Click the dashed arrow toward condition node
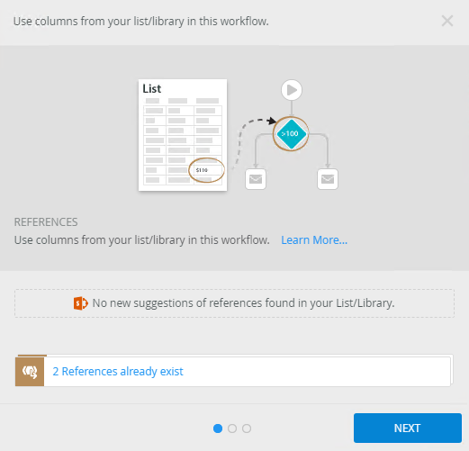Viewport: 469px width, 451px height. 254,137
